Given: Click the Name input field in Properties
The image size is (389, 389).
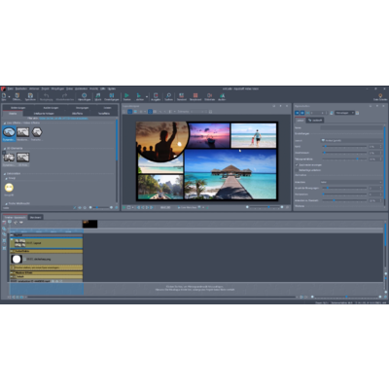Looking at the screenshot, I should 352,127.
